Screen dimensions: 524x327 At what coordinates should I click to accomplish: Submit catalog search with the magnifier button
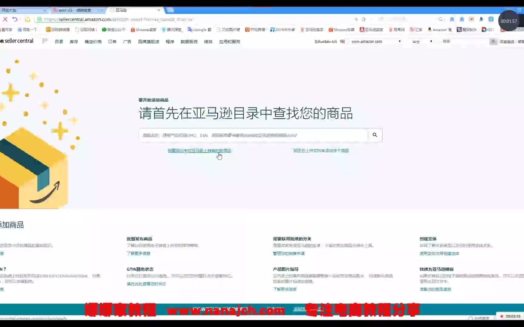[375, 135]
